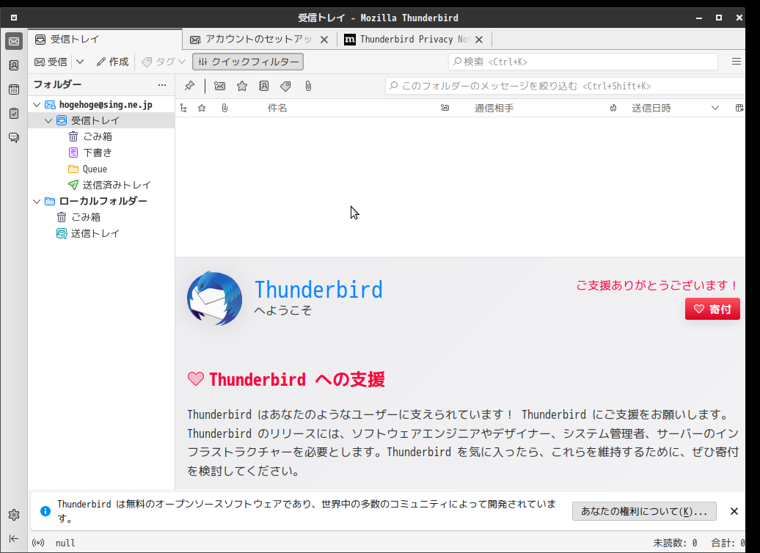Open the タグ dropdown
Screen dimensions: 760x553
pyautogui.click(x=164, y=62)
